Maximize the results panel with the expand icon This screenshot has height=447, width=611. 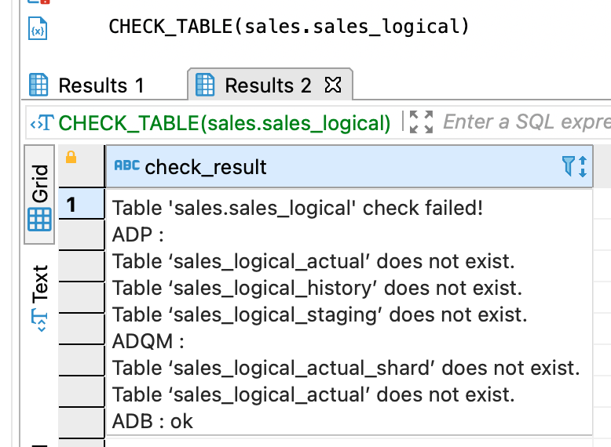[421, 122]
